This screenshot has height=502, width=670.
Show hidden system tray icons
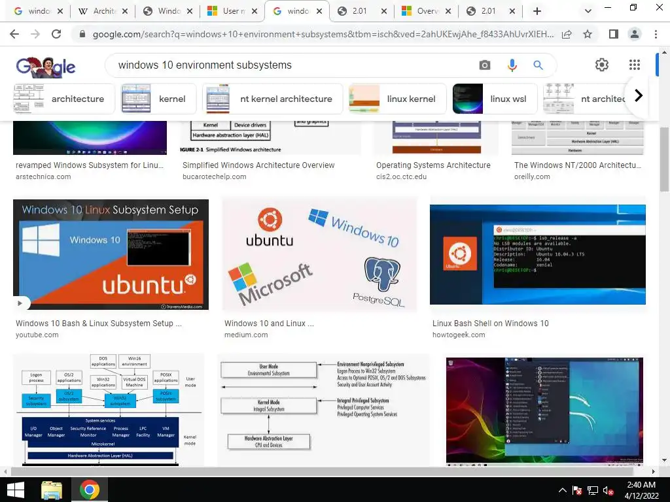[x=563, y=490]
